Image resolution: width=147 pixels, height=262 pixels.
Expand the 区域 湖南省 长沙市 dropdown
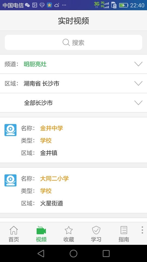tap(73, 84)
